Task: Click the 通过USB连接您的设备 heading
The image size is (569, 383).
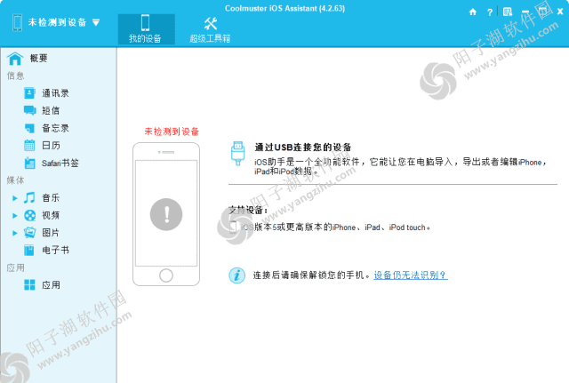Action: (x=303, y=148)
